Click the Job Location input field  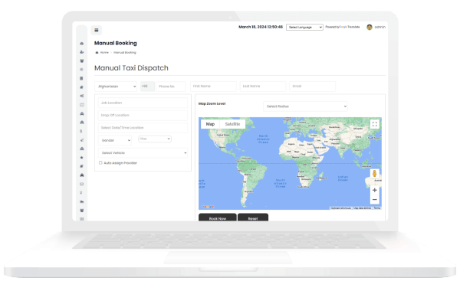click(143, 103)
